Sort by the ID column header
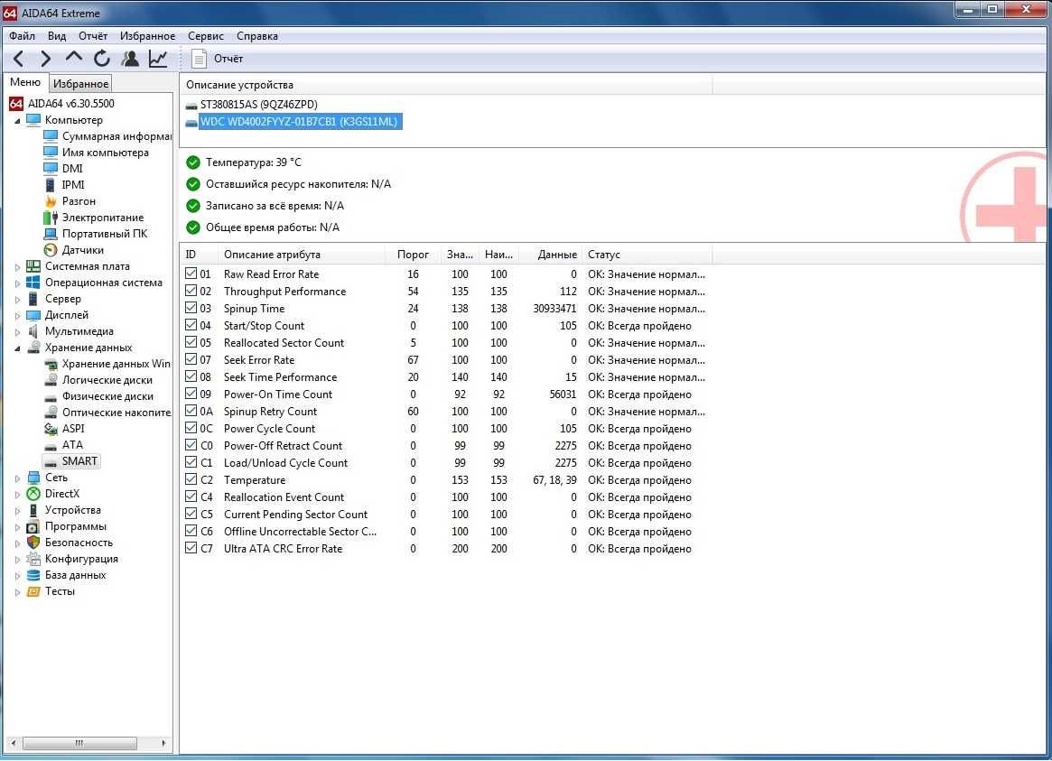Screen dimensions: 1052x761 click(x=200, y=255)
